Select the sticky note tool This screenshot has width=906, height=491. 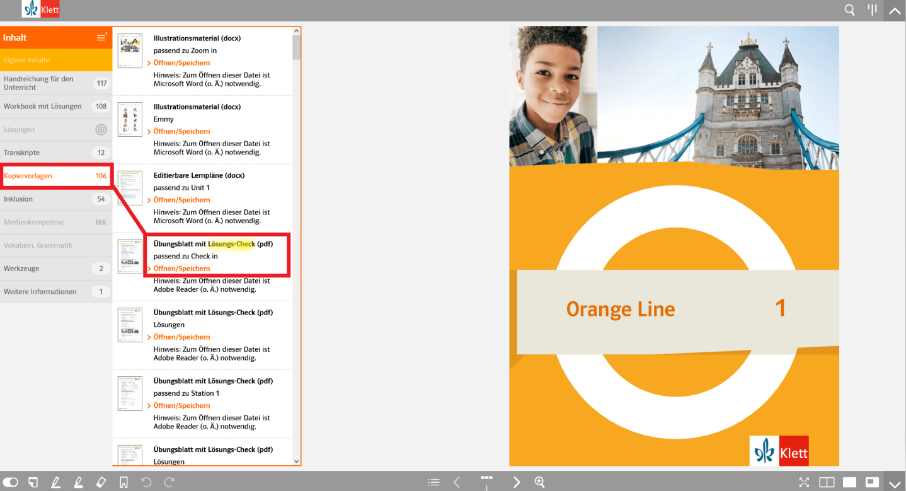33,482
